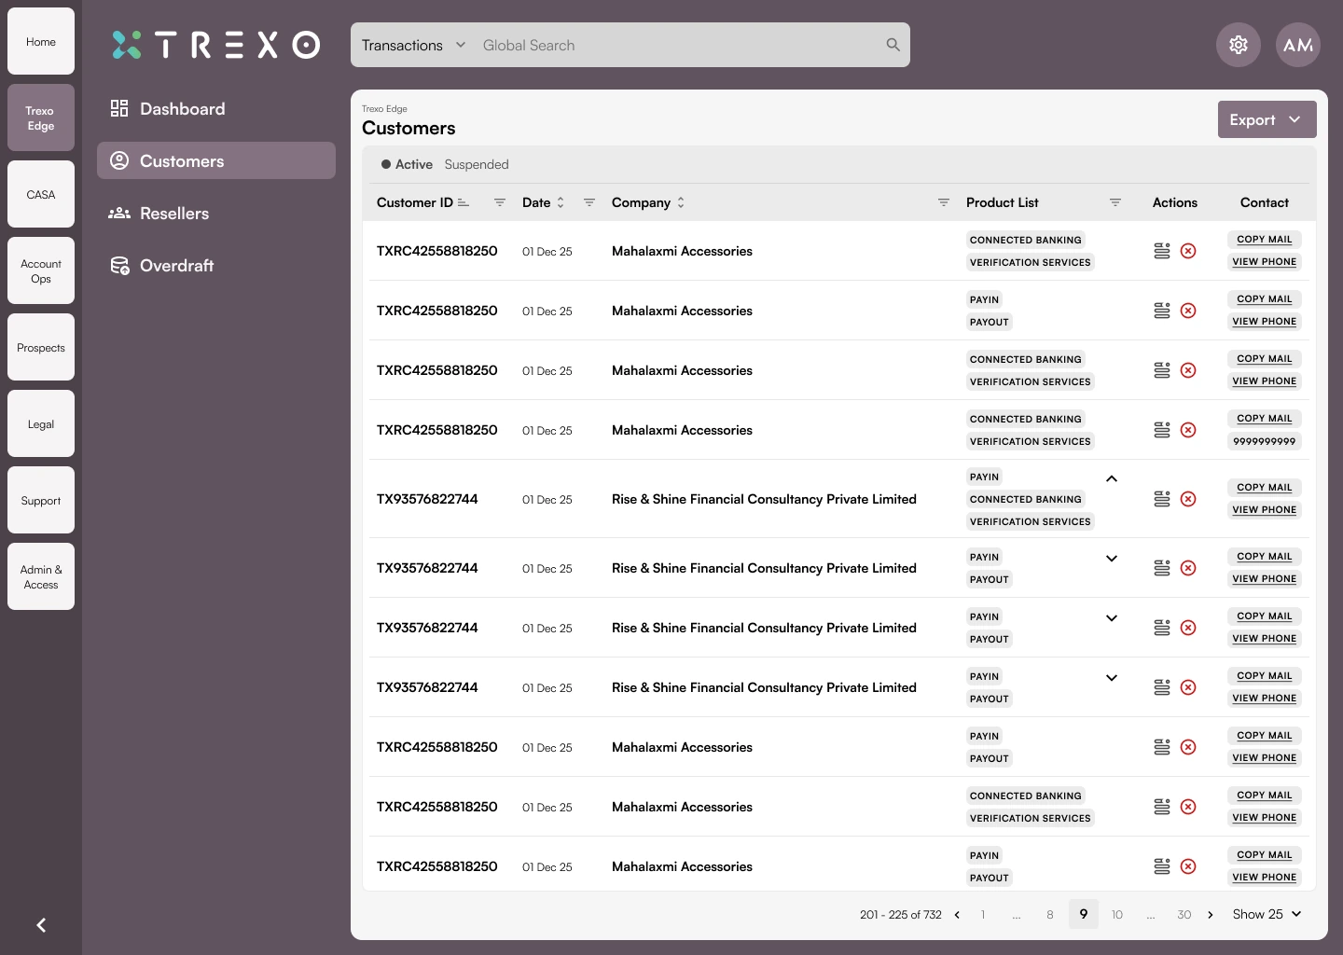Click the red suspend icon in the expanded Rise & Shine row
Viewport: 1343px width, 955px height.
1188,499
